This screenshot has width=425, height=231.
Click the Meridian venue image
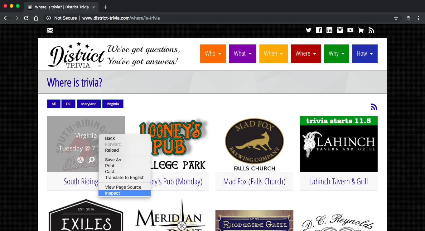tap(170, 215)
